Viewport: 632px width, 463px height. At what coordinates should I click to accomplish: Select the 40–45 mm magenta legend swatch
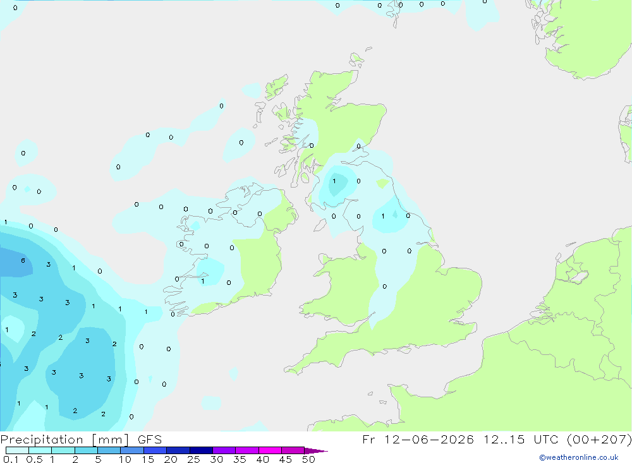270,450
